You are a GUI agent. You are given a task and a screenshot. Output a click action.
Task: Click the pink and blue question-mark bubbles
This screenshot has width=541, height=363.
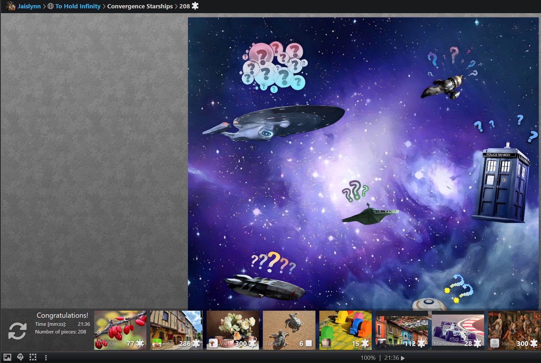click(x=274, y=67)
